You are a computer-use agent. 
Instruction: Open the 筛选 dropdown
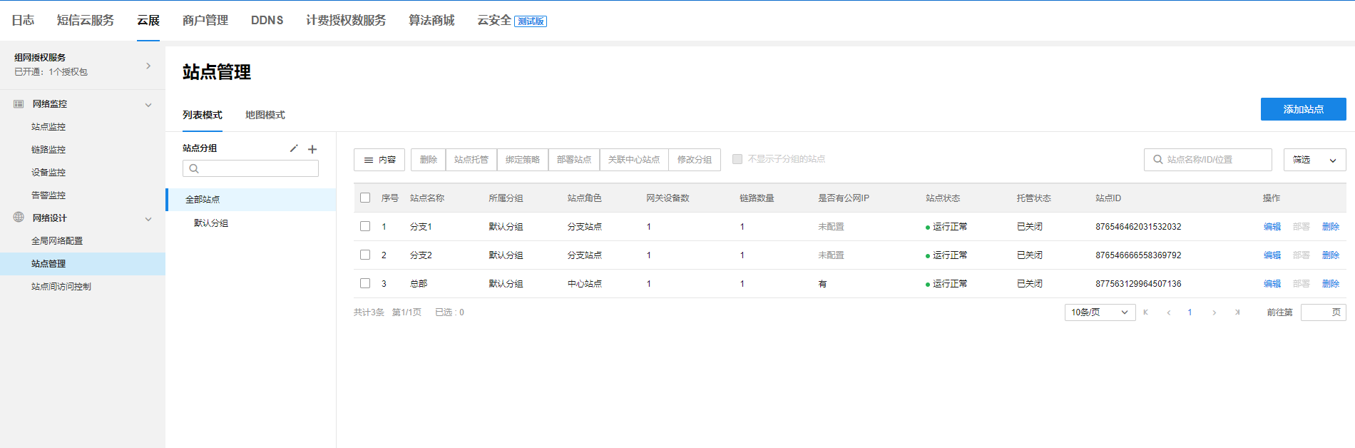pos(1314,160)
